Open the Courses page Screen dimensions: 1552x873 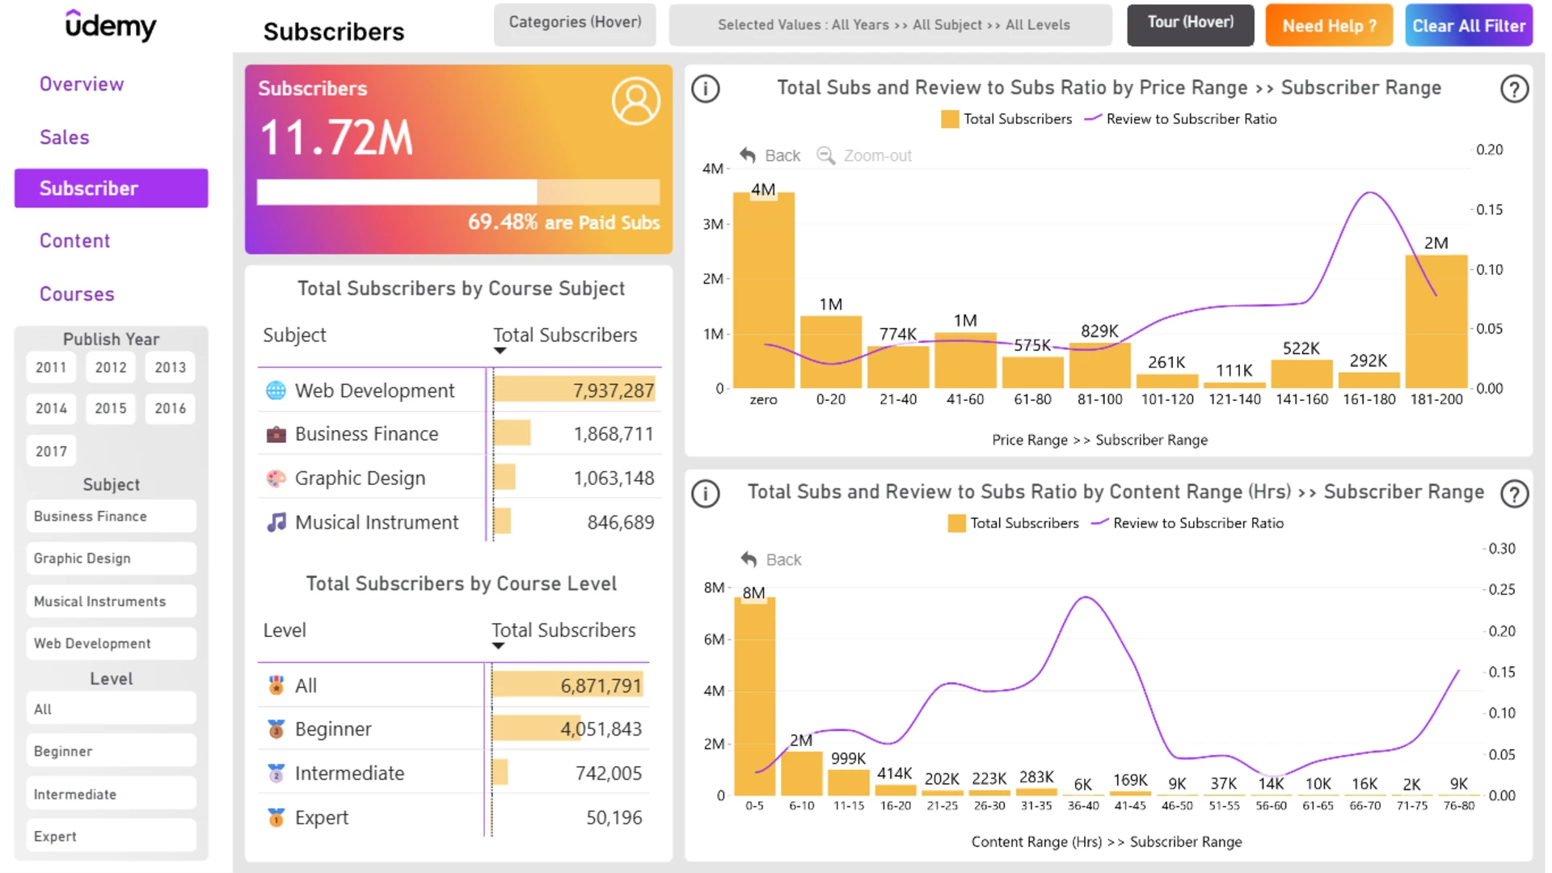pyautogui.click(x=77, y=294)
